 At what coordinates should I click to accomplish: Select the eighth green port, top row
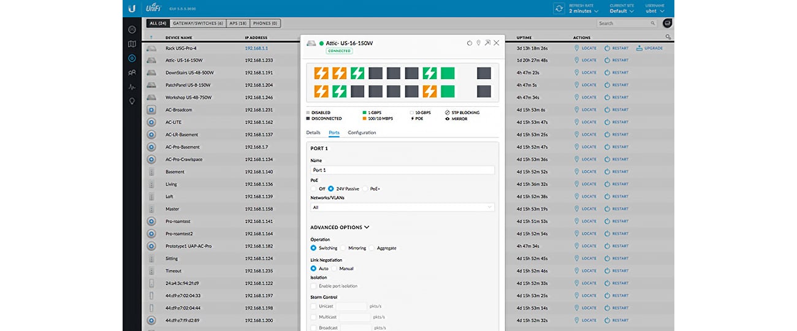coord(448,74)
